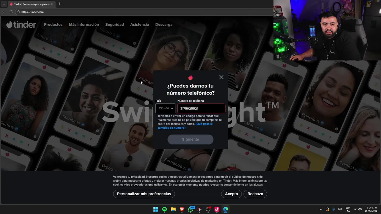Open the clock showing 3:28 a. m.
Screen dimensions: 381x214
[x=372, y=209]
